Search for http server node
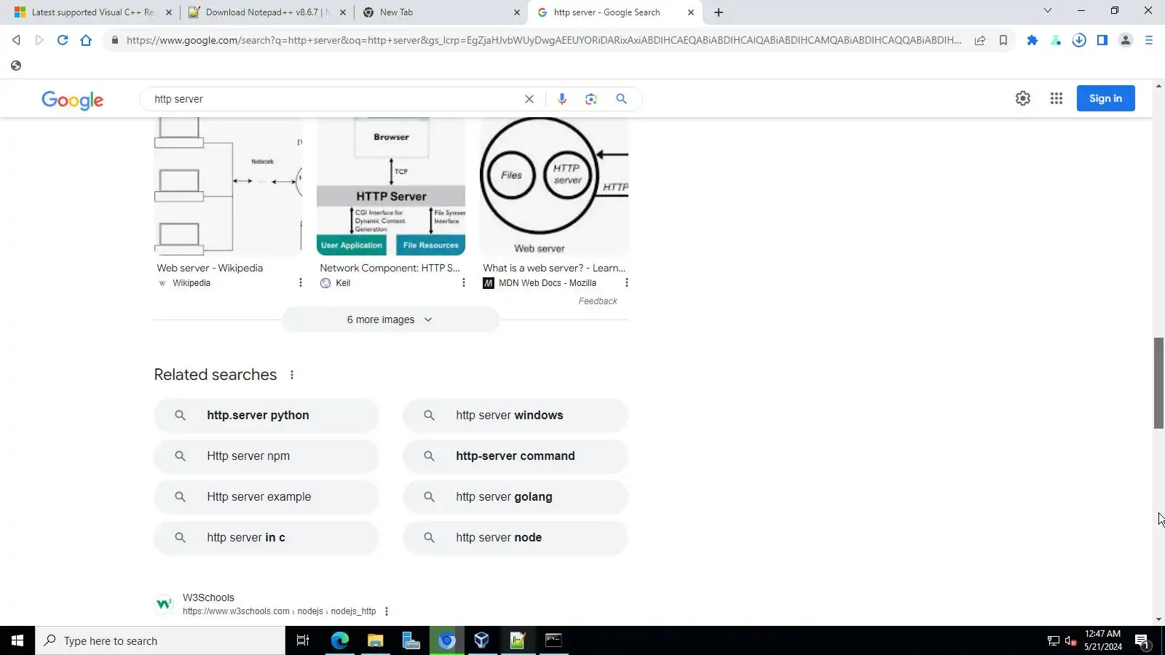 516,538
